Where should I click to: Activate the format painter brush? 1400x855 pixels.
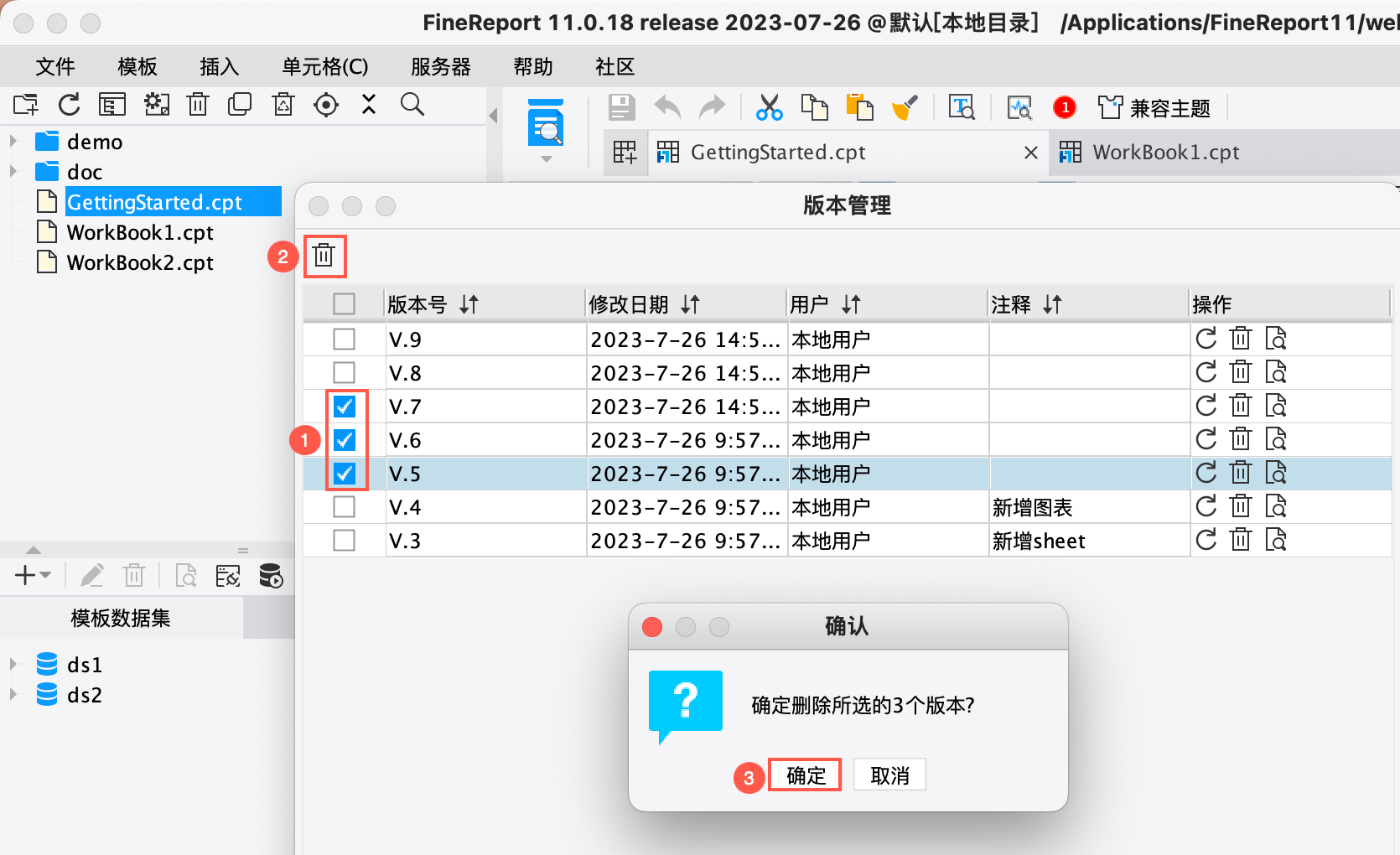[905, 107]
